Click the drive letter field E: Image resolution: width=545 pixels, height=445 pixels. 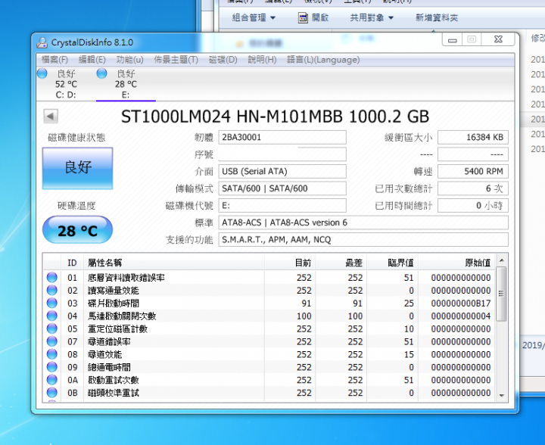point(282,205)
